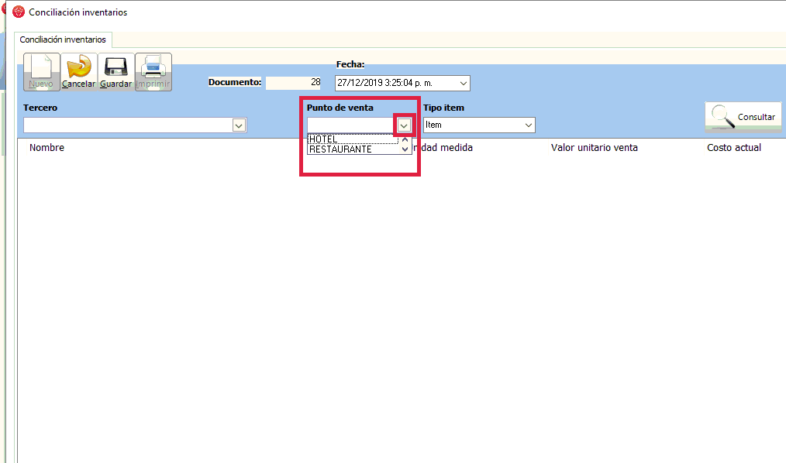Click the red application icon in title bar
The width and height of the screenshot is (786, 463).
point(19,12)
